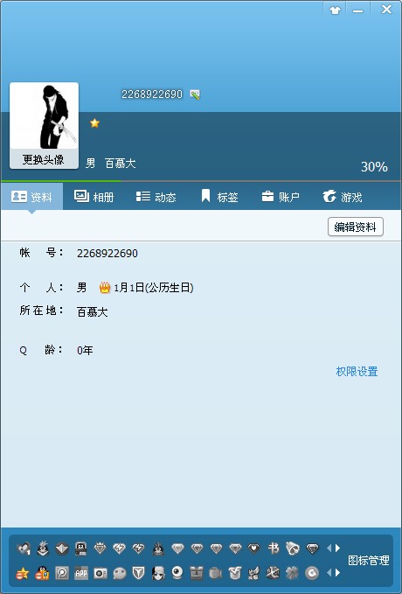Show next icons in top icon row
The image size is (402, 594).
337,548
